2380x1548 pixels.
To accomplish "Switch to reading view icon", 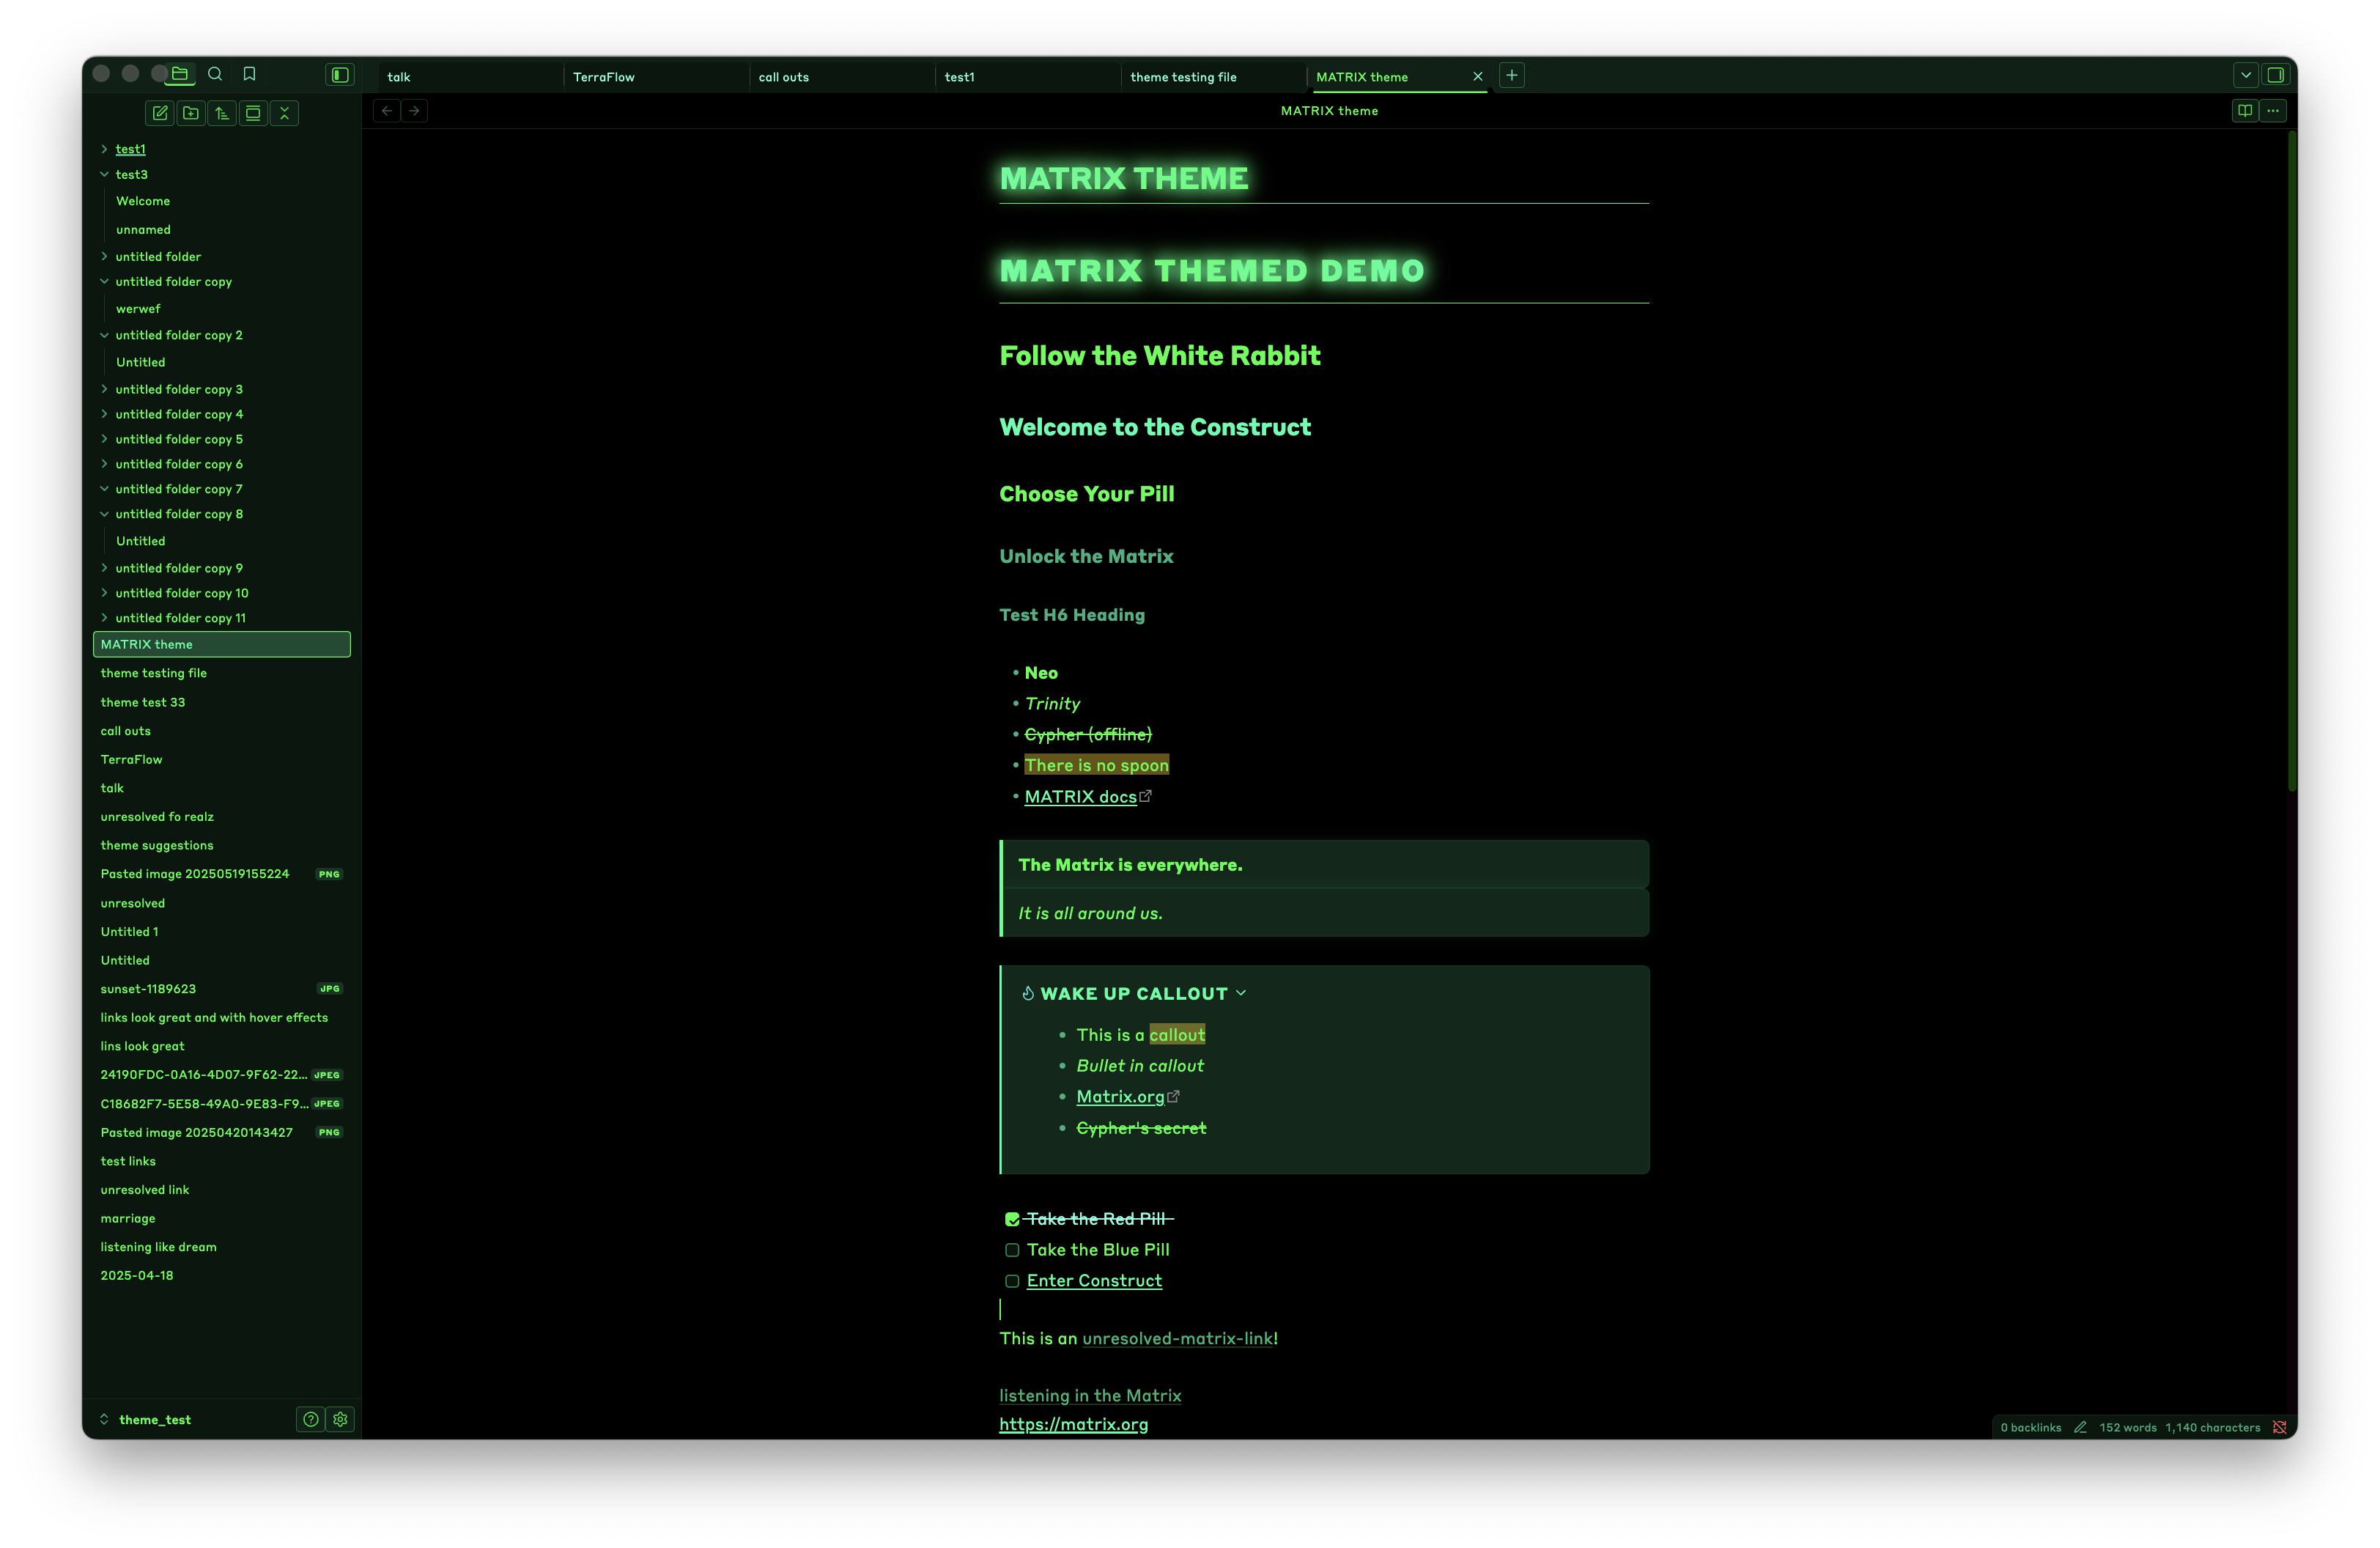I will tap(2245, 111).
